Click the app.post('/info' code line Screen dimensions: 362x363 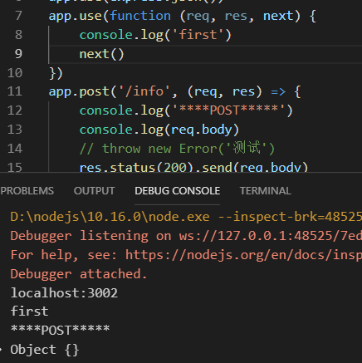174,92
